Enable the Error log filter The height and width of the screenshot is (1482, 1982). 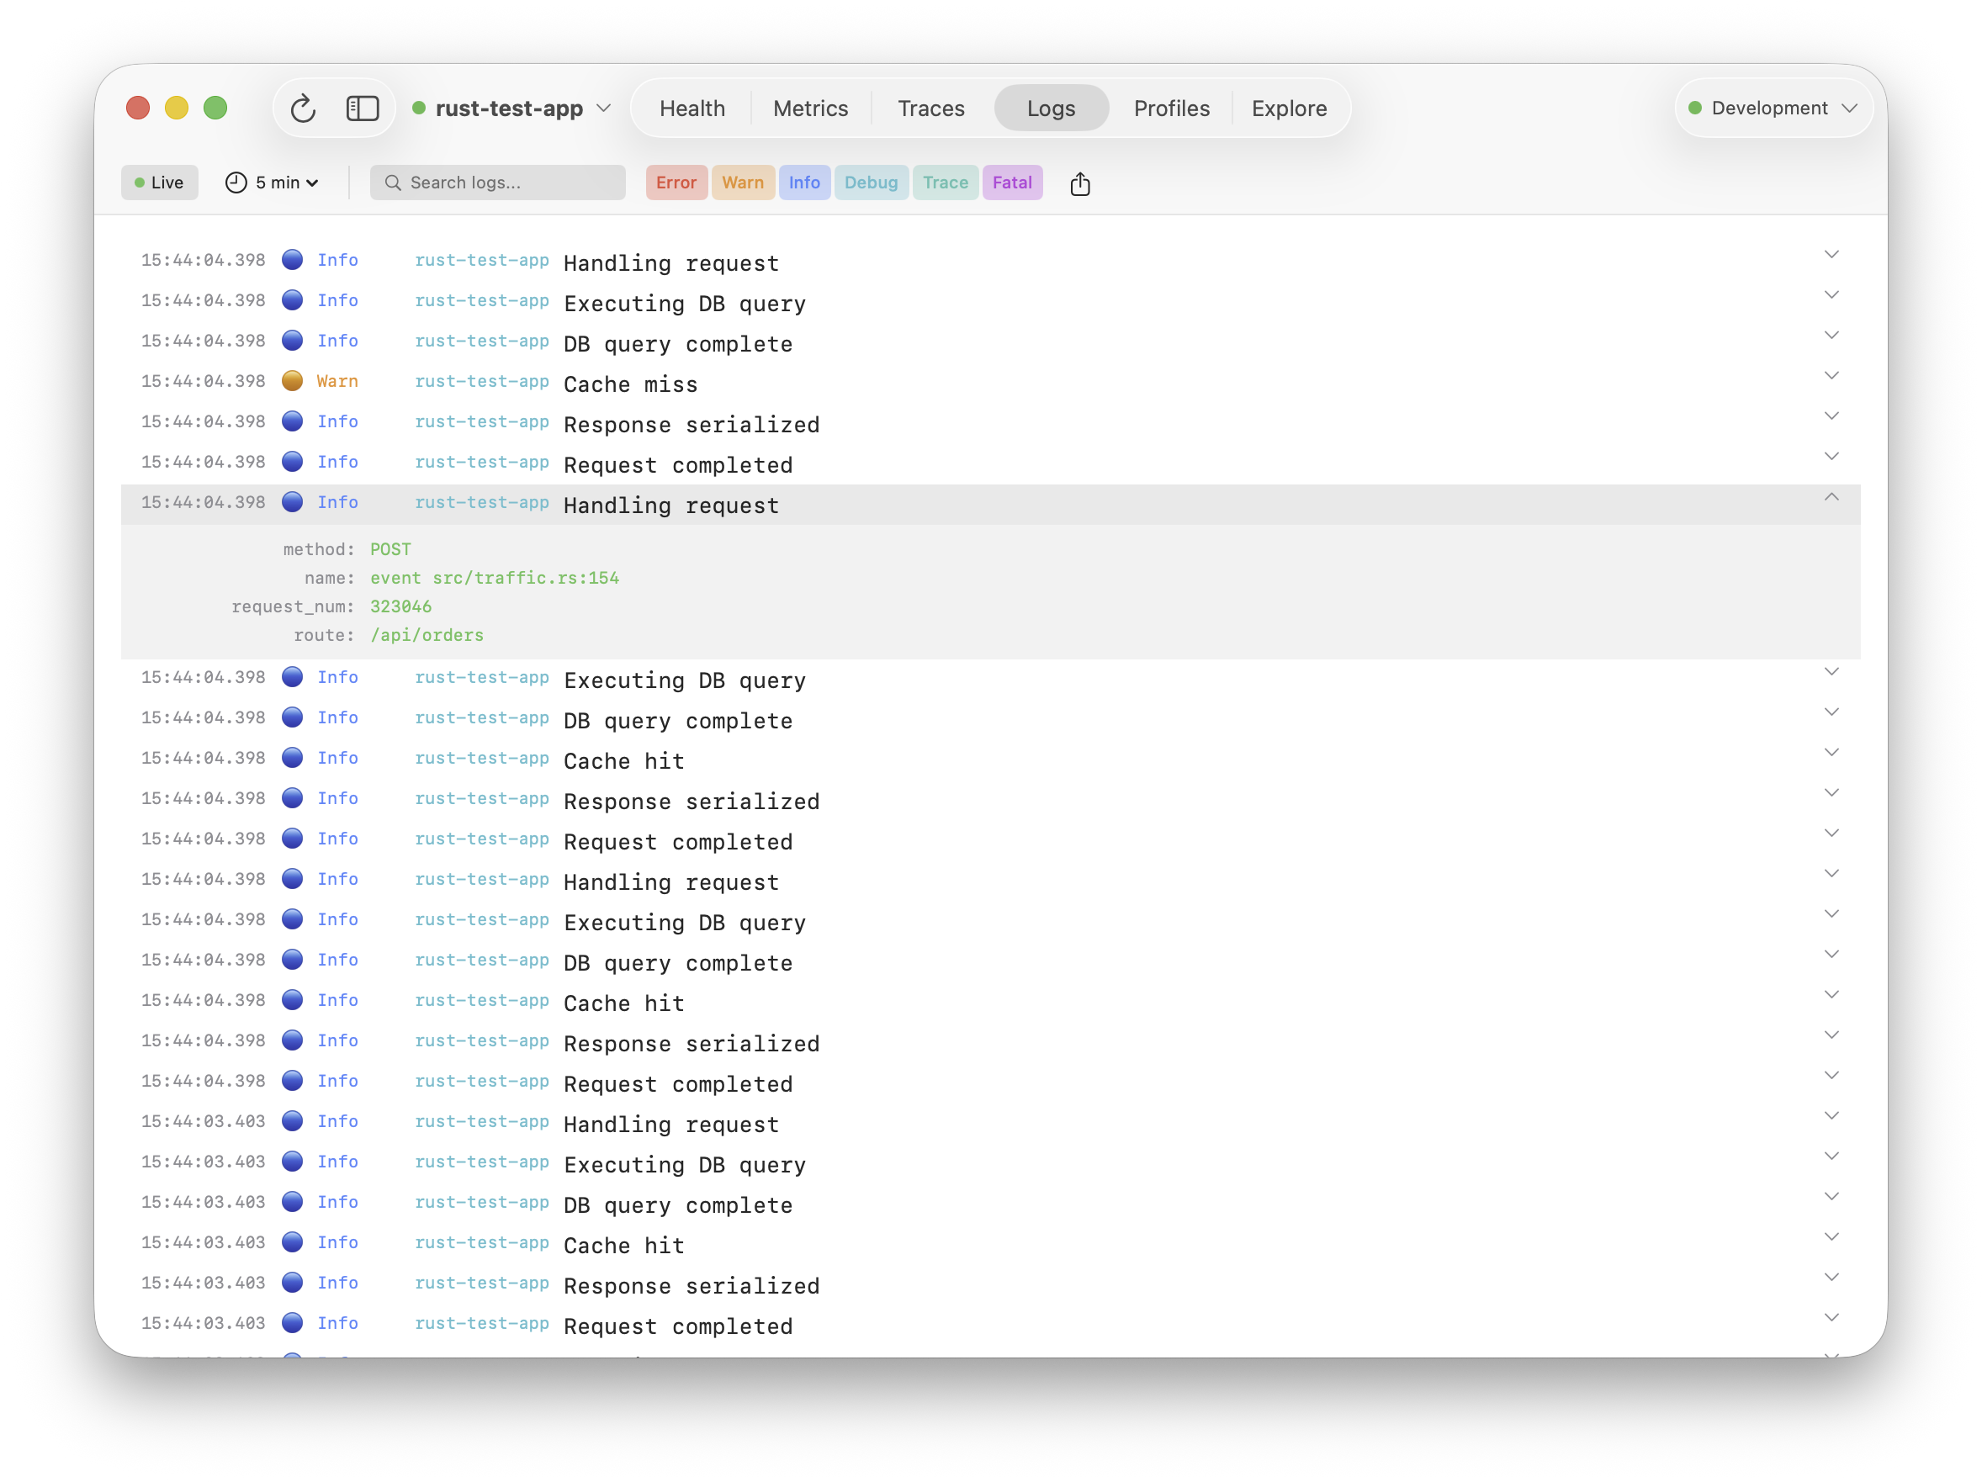[x=676, y=182]
